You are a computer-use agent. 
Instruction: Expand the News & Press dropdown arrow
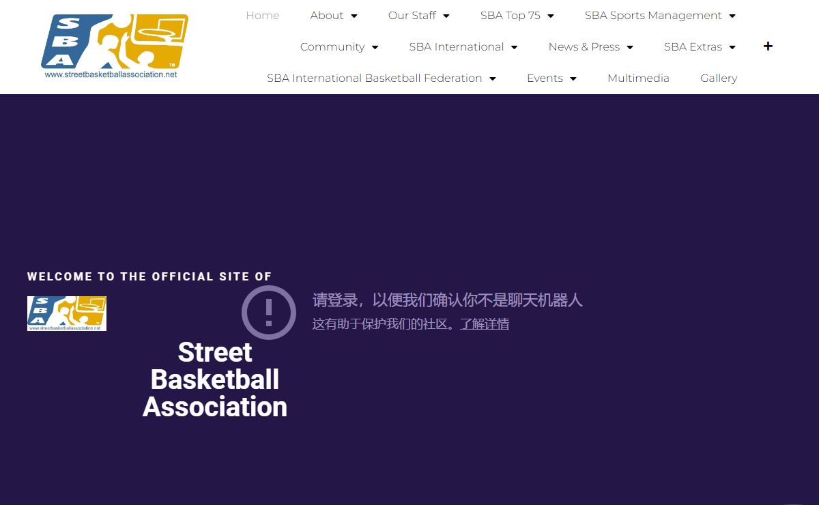click(629, 47)
